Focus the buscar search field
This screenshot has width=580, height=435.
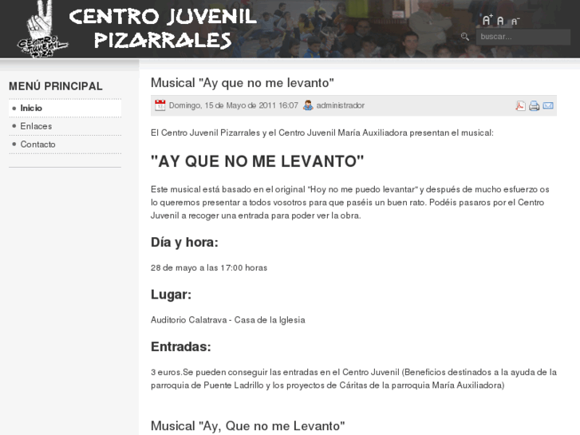[x=523, y=37]
